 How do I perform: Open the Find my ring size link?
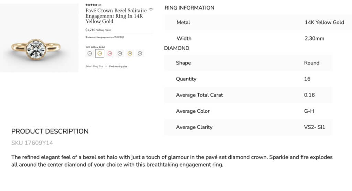coord(118,66)
